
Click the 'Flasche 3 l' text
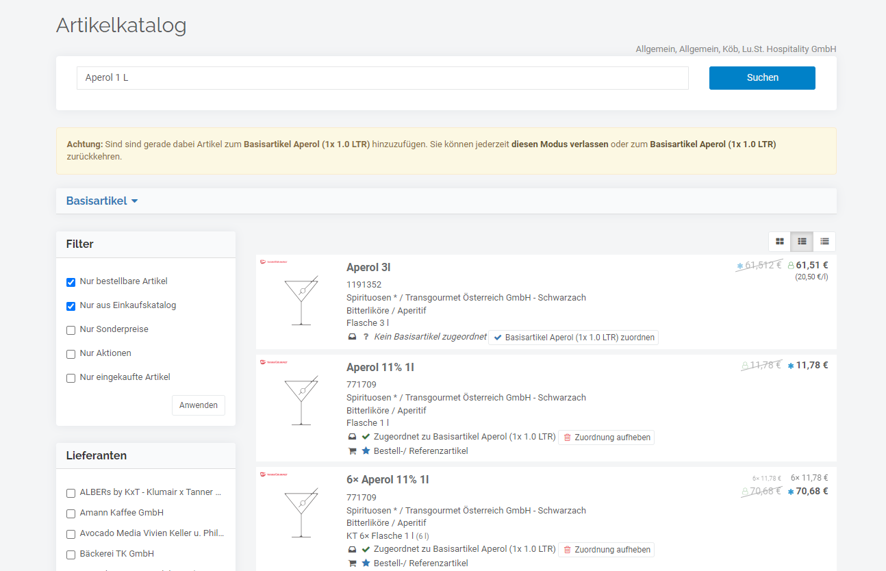pos(368,323)
